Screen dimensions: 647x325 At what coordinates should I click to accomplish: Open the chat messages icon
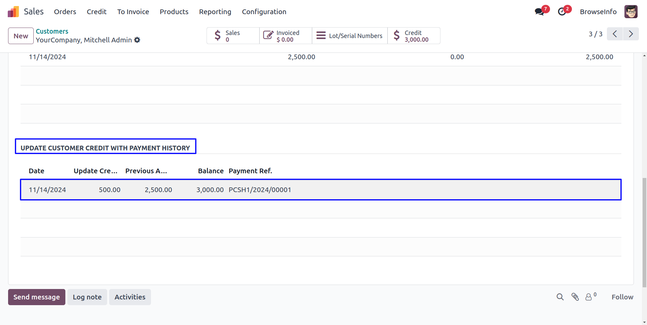tap(539, 12)
